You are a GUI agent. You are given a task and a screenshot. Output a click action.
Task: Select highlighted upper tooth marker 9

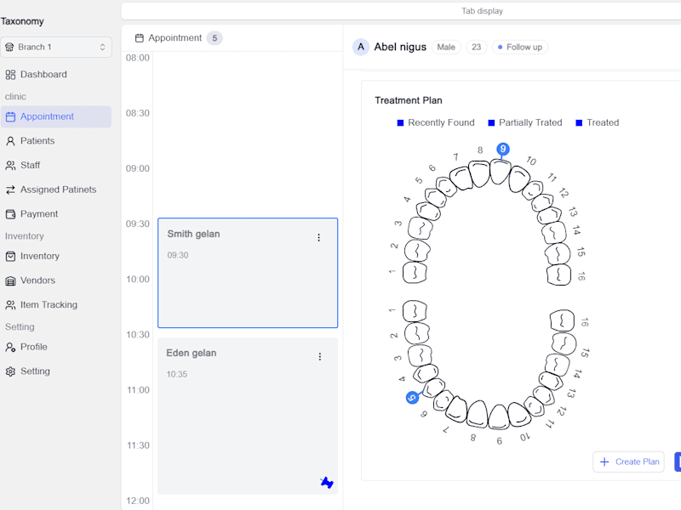click(x=503, y=150)
